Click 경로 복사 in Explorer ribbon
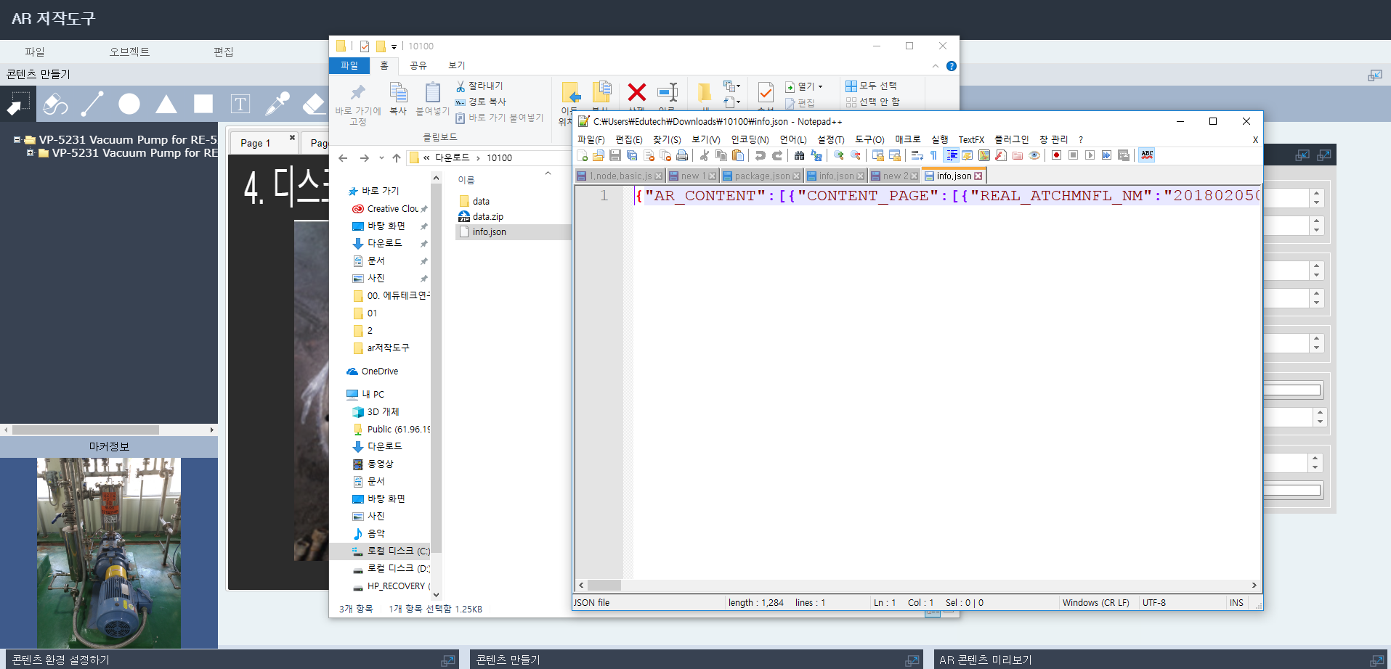Image resolution: width=1391 pixels, height=669 pixels. [481, 102]
